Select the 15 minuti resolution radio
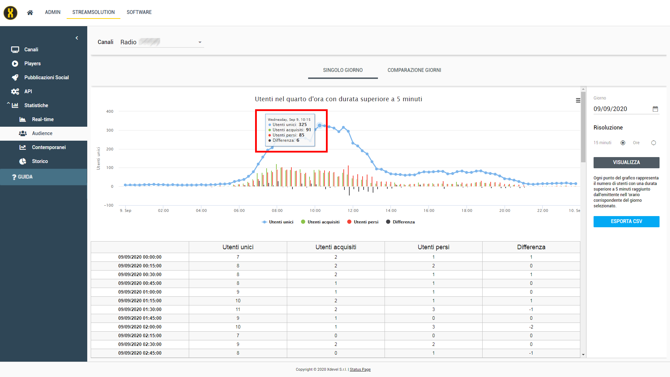The image size is (670, 377). coord(623,143)
